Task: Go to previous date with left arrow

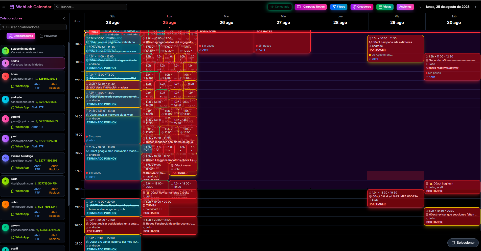Action: point(420,7)
